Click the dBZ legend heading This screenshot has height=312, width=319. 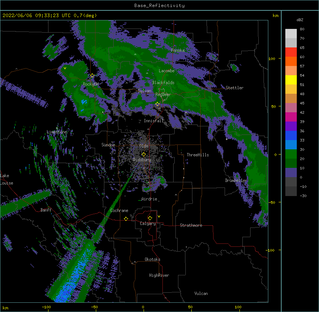click(300, 20)
